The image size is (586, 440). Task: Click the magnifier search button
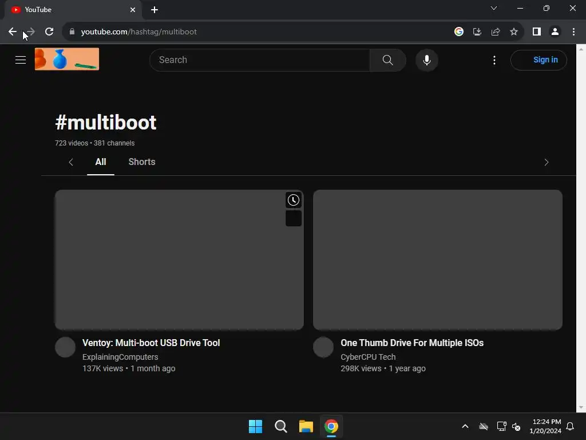click(387, 60)
